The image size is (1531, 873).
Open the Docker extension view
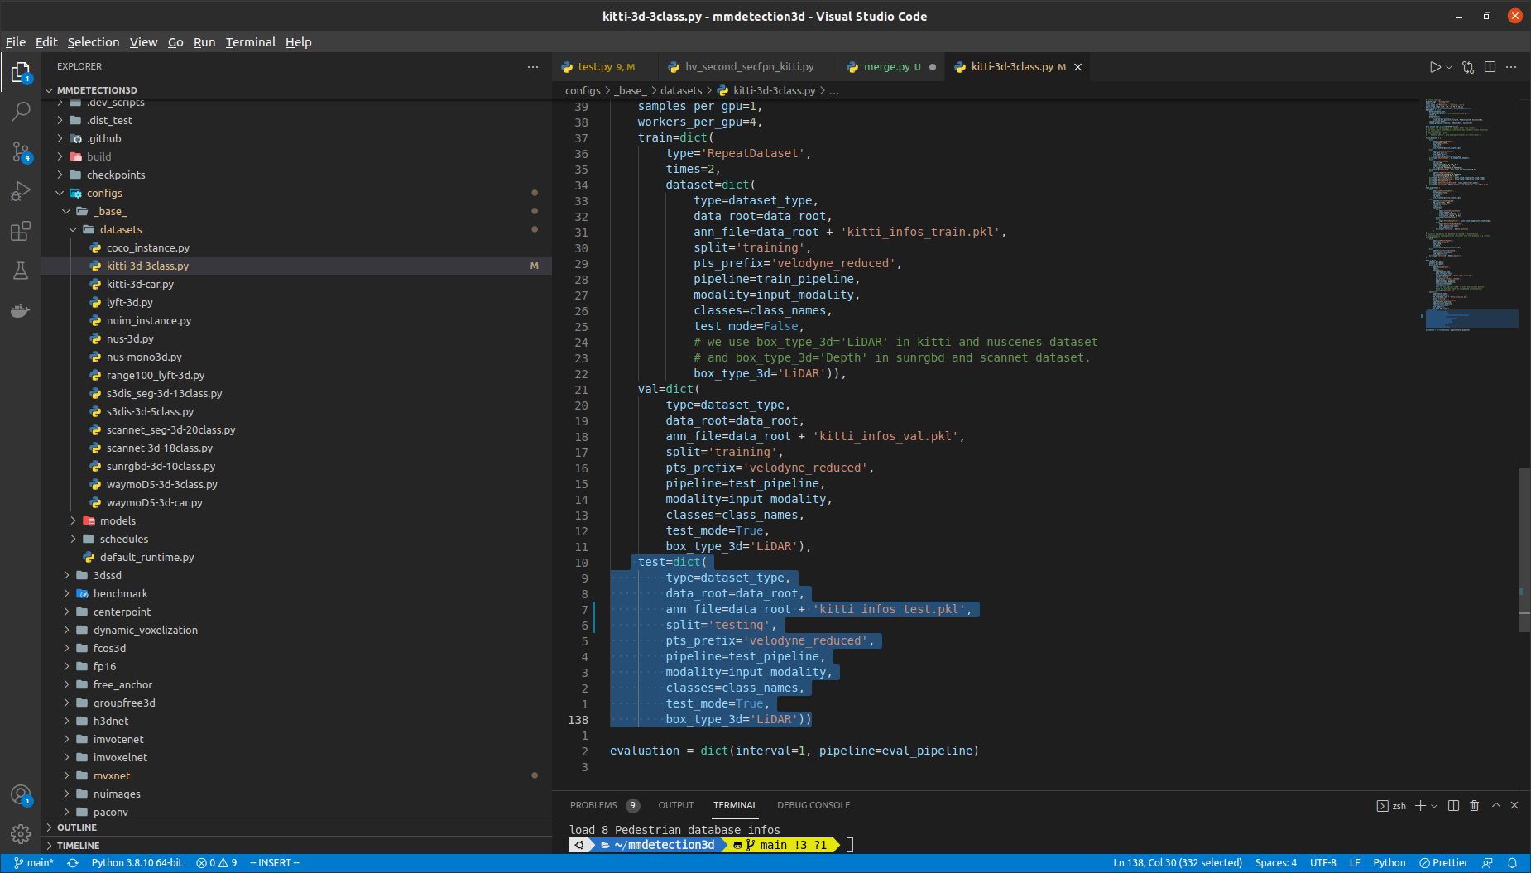tap(21, 310)
